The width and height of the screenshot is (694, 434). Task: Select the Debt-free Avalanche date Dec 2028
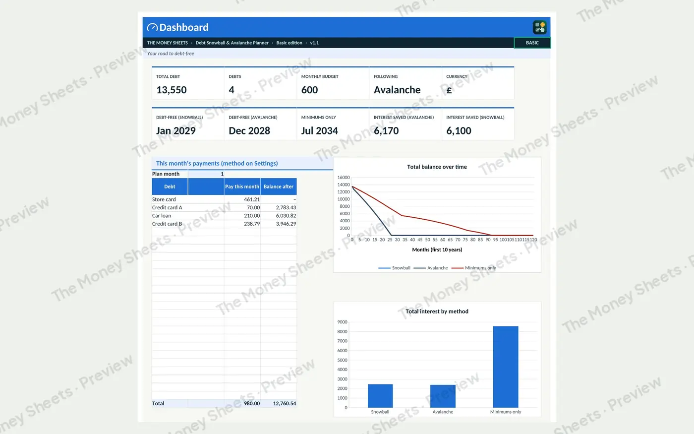249,131
